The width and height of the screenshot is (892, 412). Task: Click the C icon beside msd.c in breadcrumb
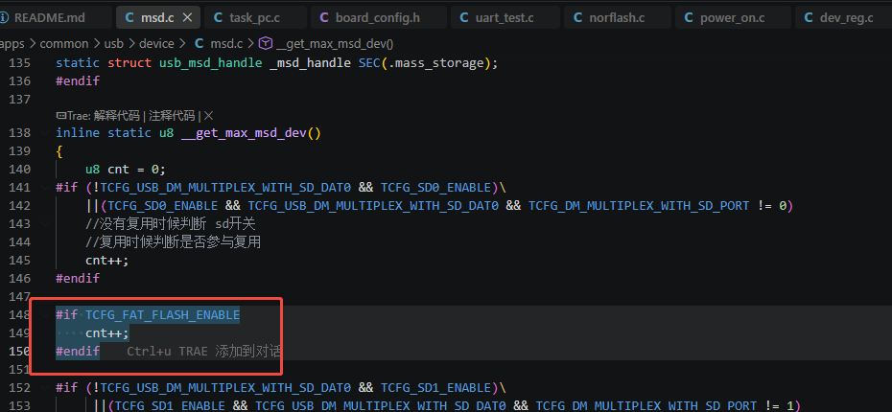point(200,44)
